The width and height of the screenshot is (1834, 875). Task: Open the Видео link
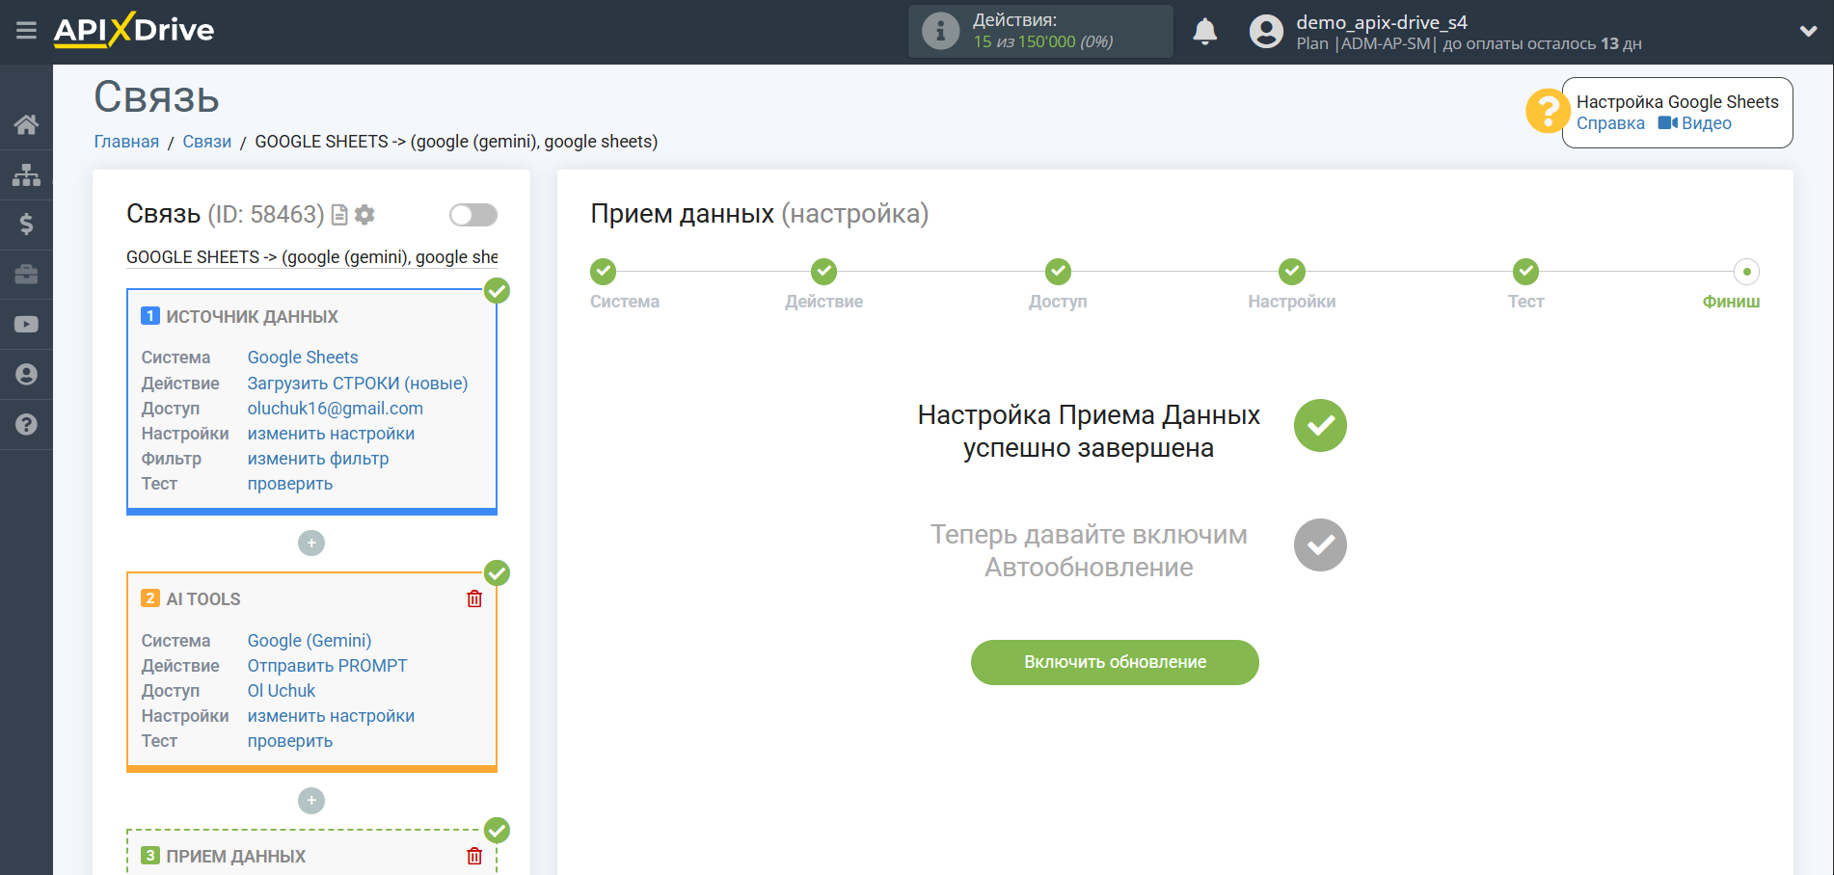[x=1705, y=122]
